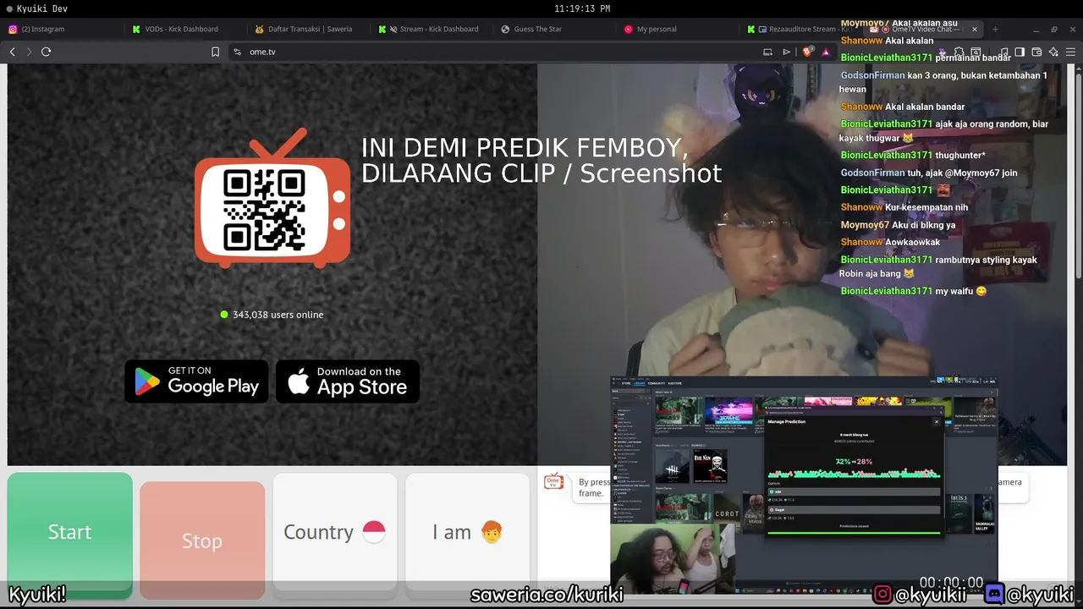The width and height of the screenshot is (1083, 609).
Task: Open site settings icon beside ome.tv address
Action: point(237,52)
